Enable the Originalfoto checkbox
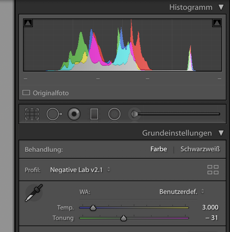This screenshot has height=232, width=230. point(26,93)
